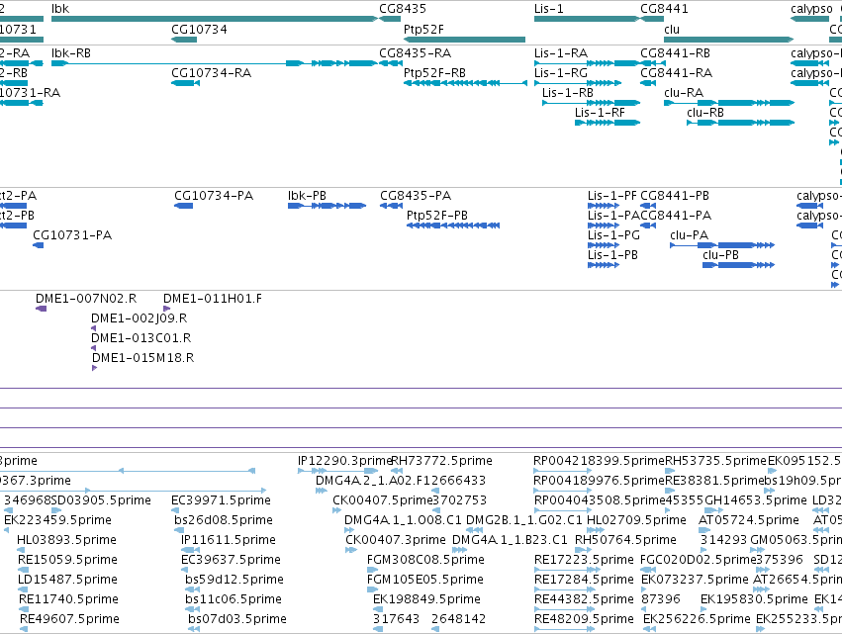Select the Lis-1-RF transcript
Image resolution: width=842 pixels, height=634 pixels.
pos(608,123)
